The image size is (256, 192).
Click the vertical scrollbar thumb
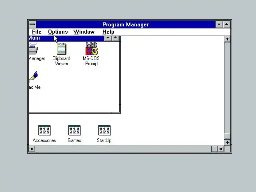(x=227, y=136)
